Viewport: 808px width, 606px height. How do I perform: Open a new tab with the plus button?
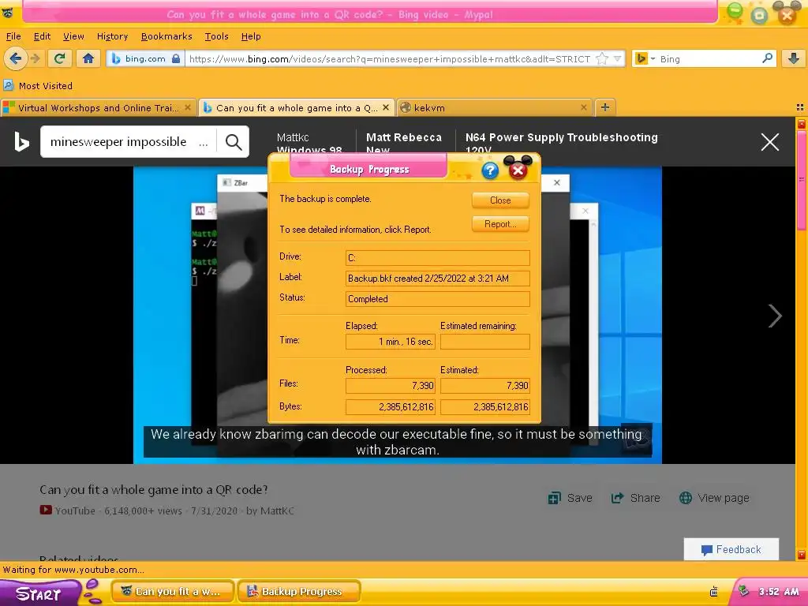click(605, 107)
